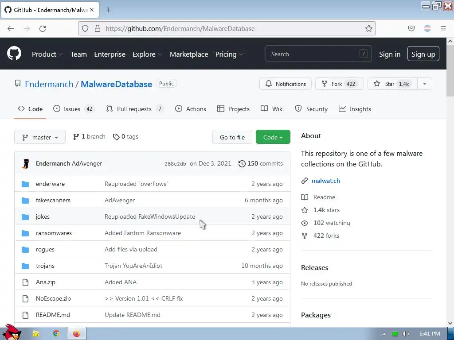
Task: Open the master branch dropdown
Action: click(40, 137)
